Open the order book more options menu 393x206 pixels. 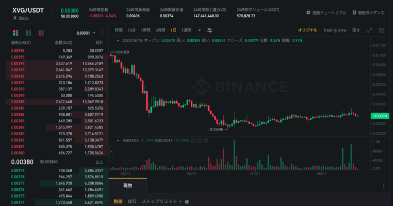point(103,33)
